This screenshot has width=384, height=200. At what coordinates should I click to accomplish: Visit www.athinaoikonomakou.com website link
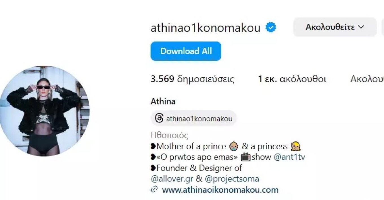coord(220,190)
